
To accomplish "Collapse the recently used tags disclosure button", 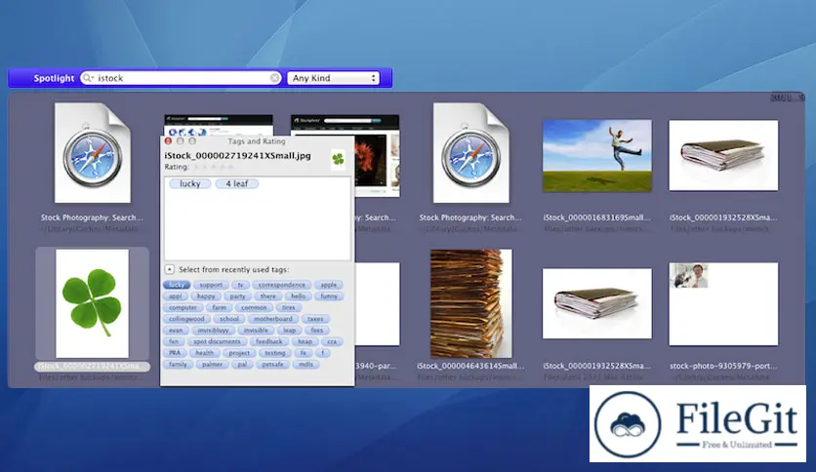I will [x=170, y=269].
